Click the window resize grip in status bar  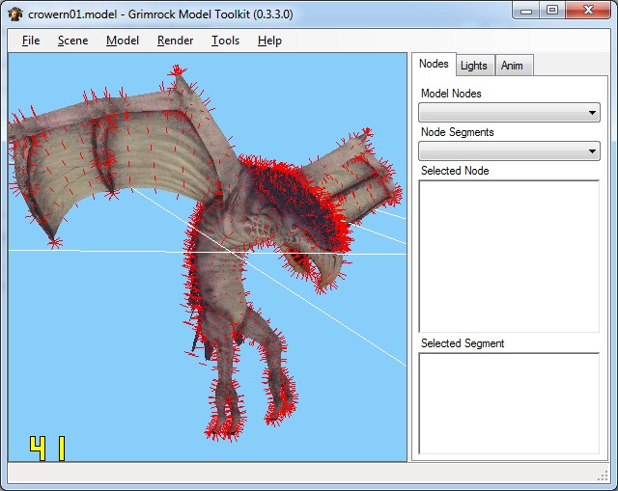[603, 476]
